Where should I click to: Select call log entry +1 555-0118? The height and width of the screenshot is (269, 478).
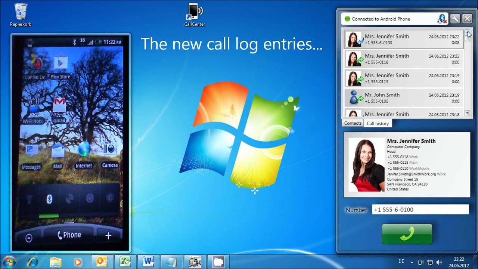click(x=403, y=59)
